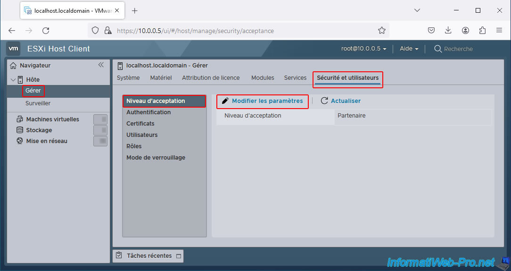Expand the Aide help dropdown
Viewport: 511px width, 271px height.
pos(409,49)
